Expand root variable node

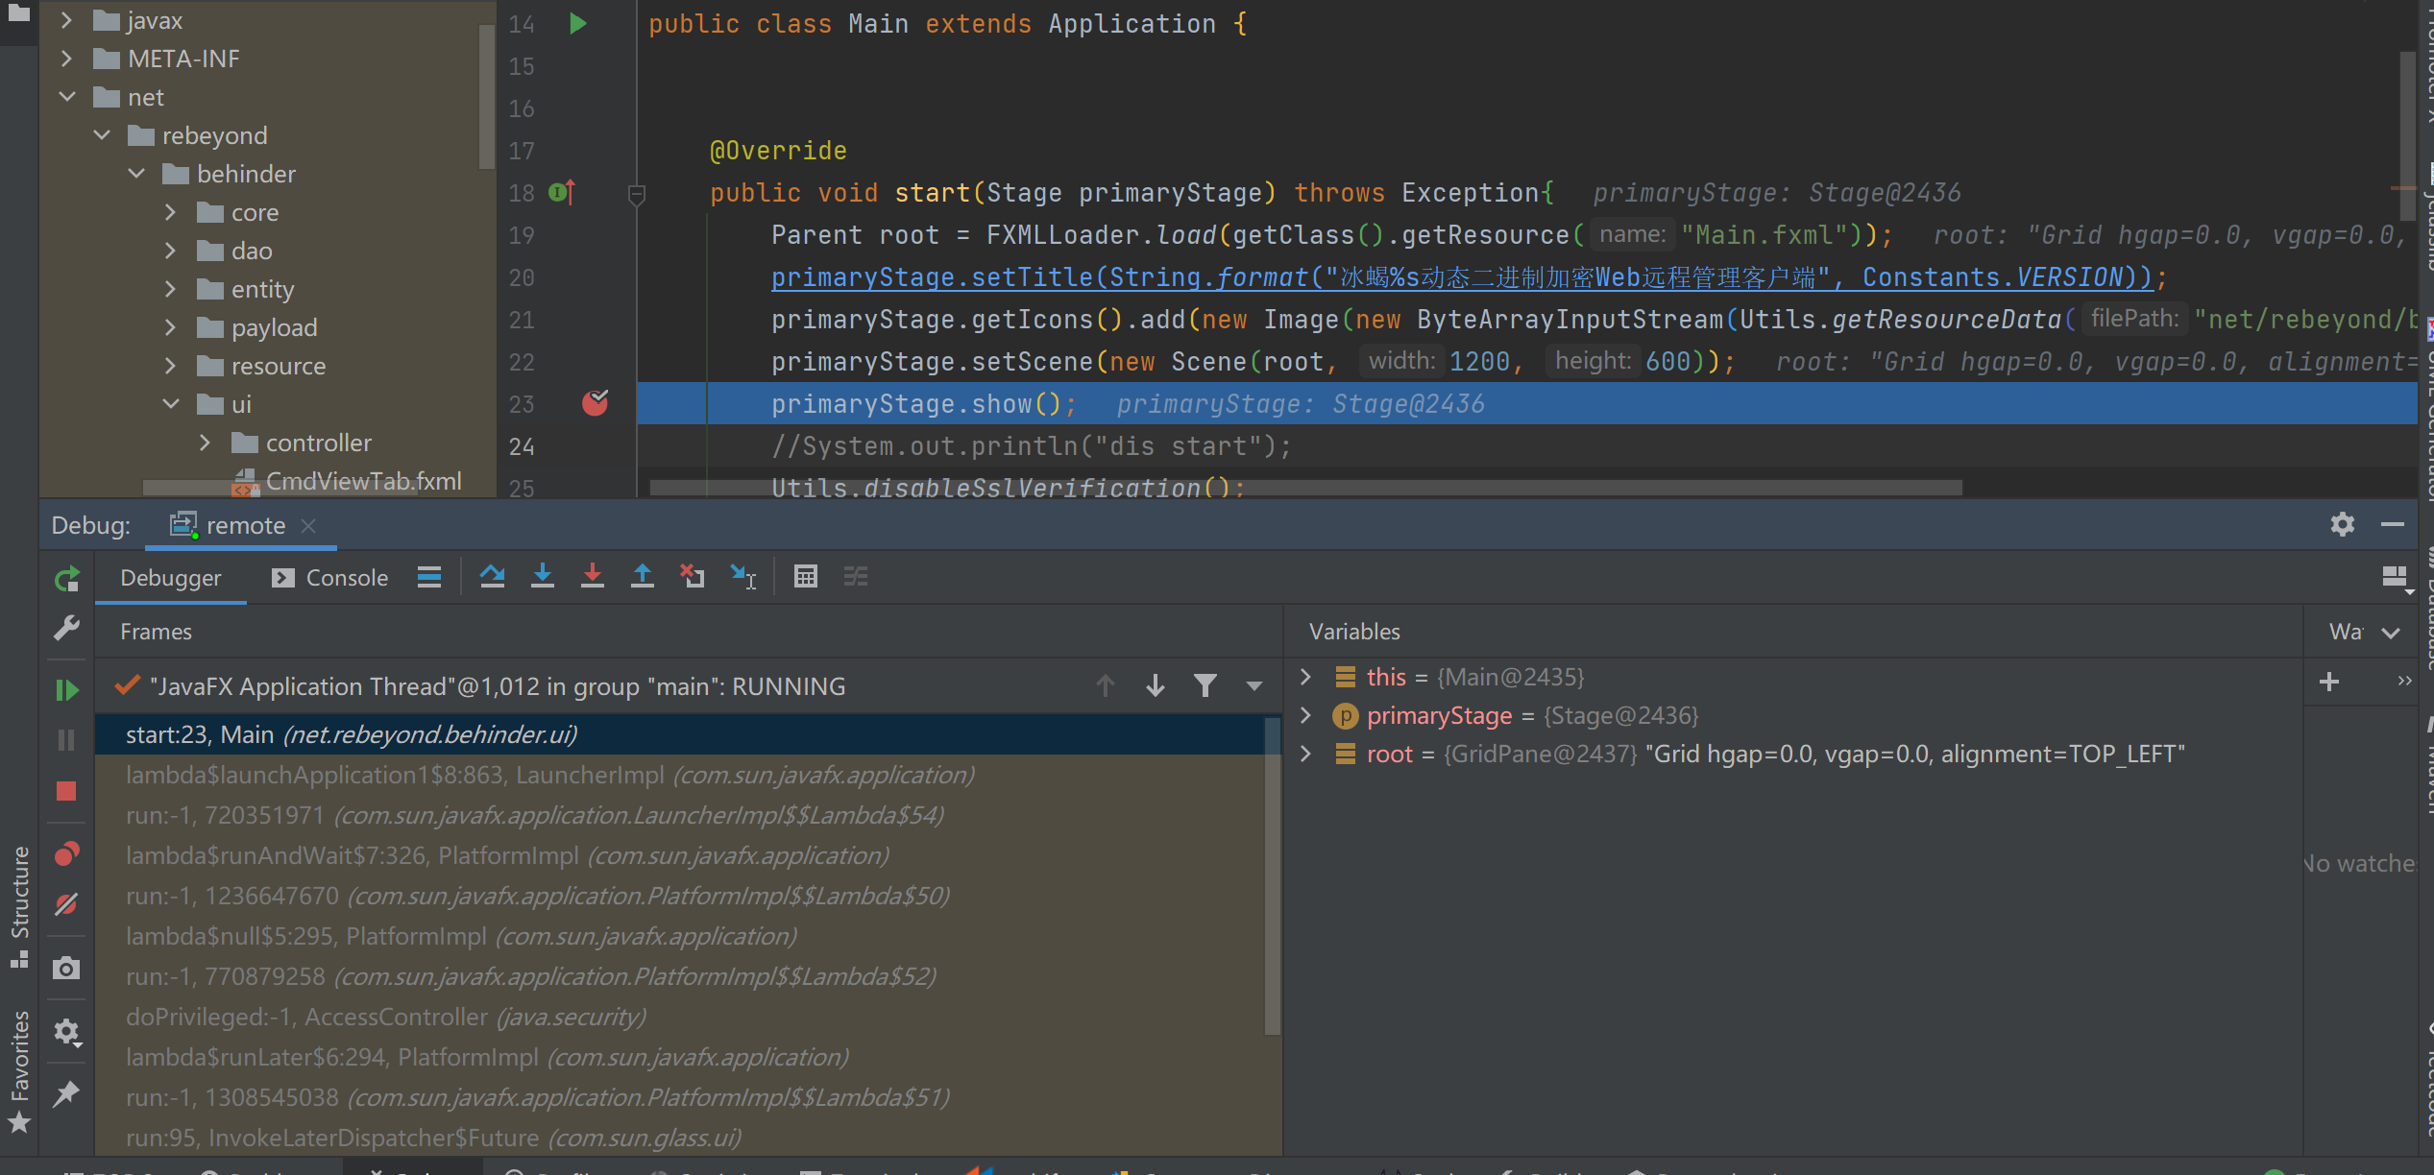pos(1305,754)
